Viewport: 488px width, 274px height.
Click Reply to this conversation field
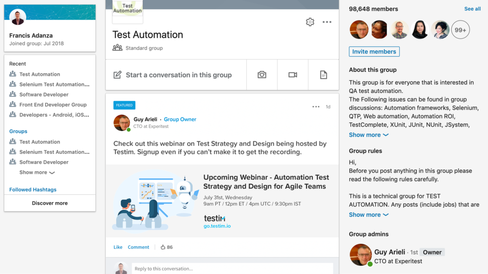pyautogui.click(x=232, y=268)
